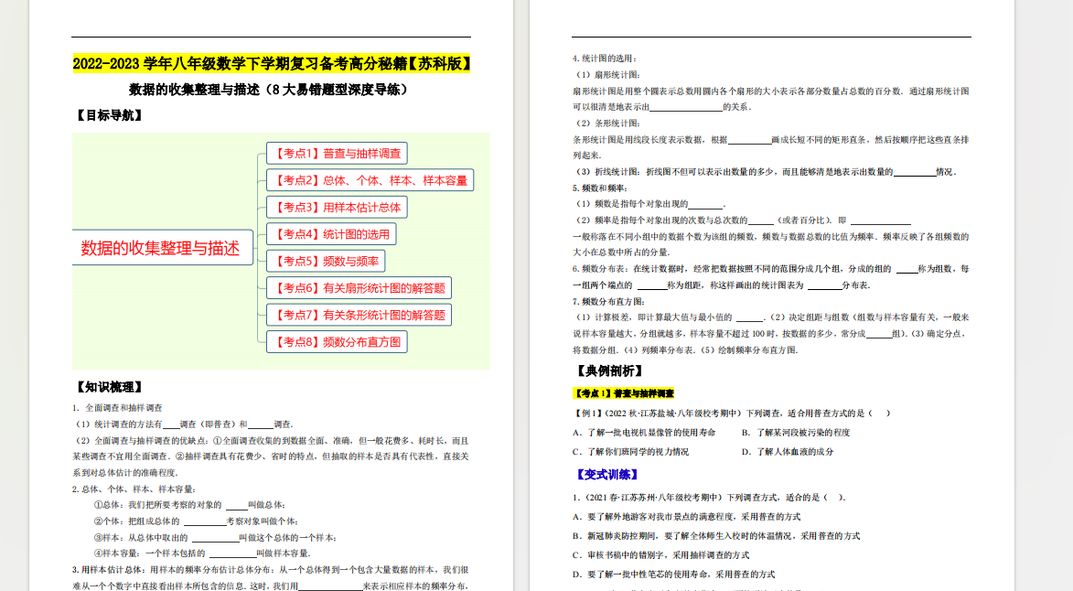Screen dimensions: 1073x591
Task: Select the ②个体 definition line
Action: 196,521
